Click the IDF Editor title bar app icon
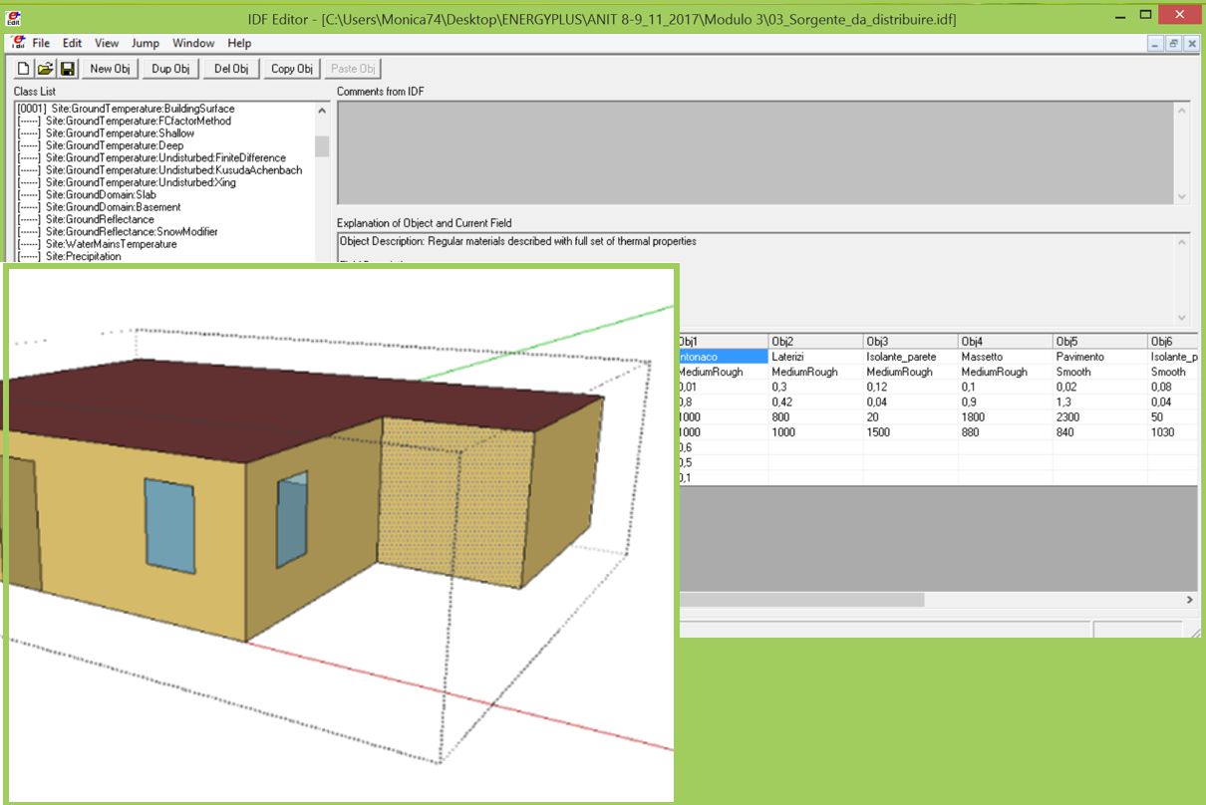This screenshot has width=1206, height=805. click(14, 18)
